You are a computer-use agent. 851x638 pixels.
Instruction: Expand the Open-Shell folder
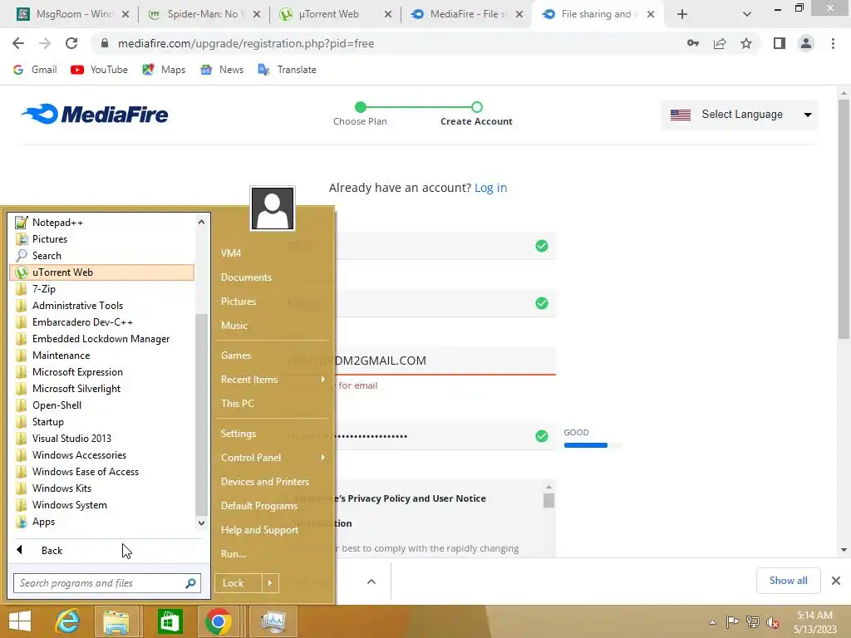coord(102,405)
